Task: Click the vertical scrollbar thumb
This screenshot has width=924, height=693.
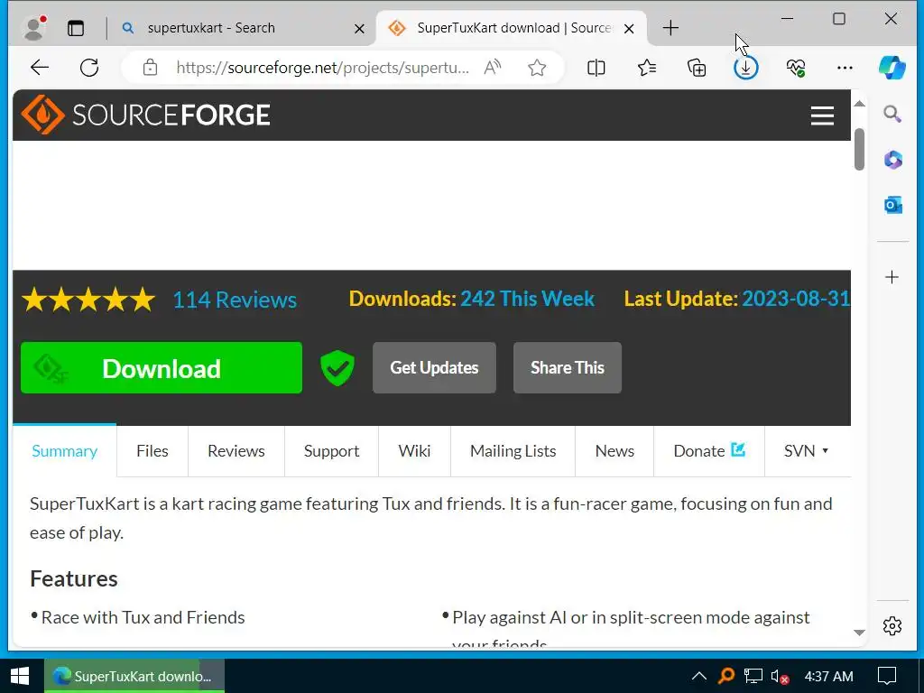Action: coord(859,149)
